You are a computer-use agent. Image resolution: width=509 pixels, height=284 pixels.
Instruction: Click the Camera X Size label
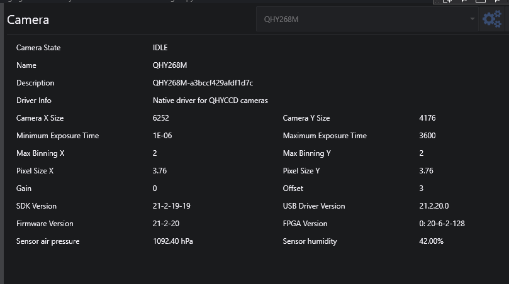[x=40, y=118]
